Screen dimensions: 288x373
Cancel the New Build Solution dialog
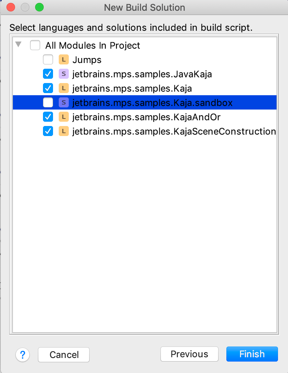tap(63, 354)
